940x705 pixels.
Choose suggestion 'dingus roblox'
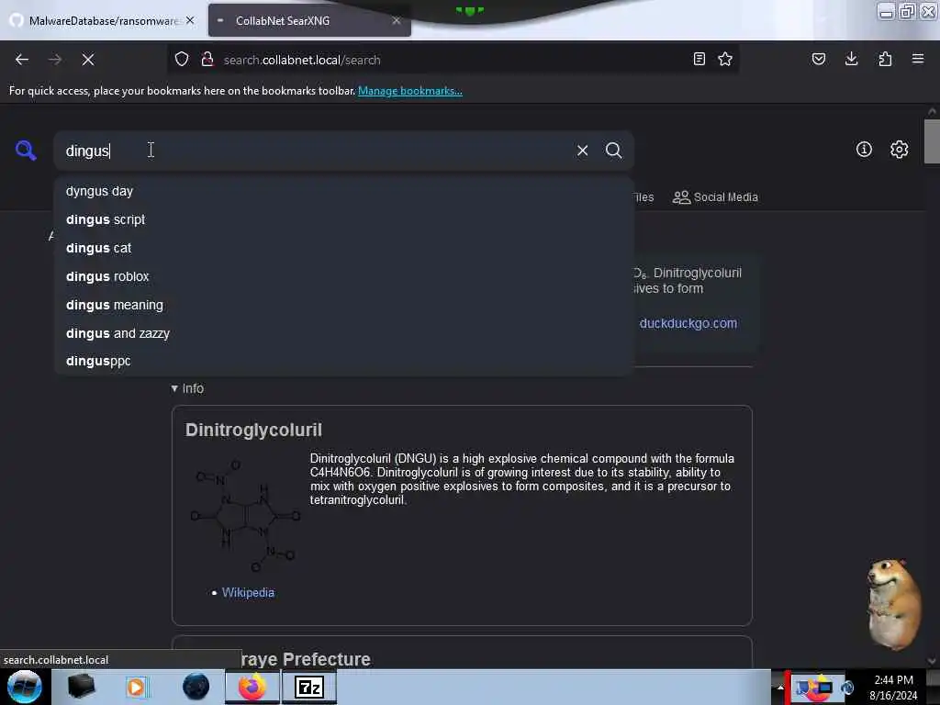pyautogui.click(x=344, y=276)
